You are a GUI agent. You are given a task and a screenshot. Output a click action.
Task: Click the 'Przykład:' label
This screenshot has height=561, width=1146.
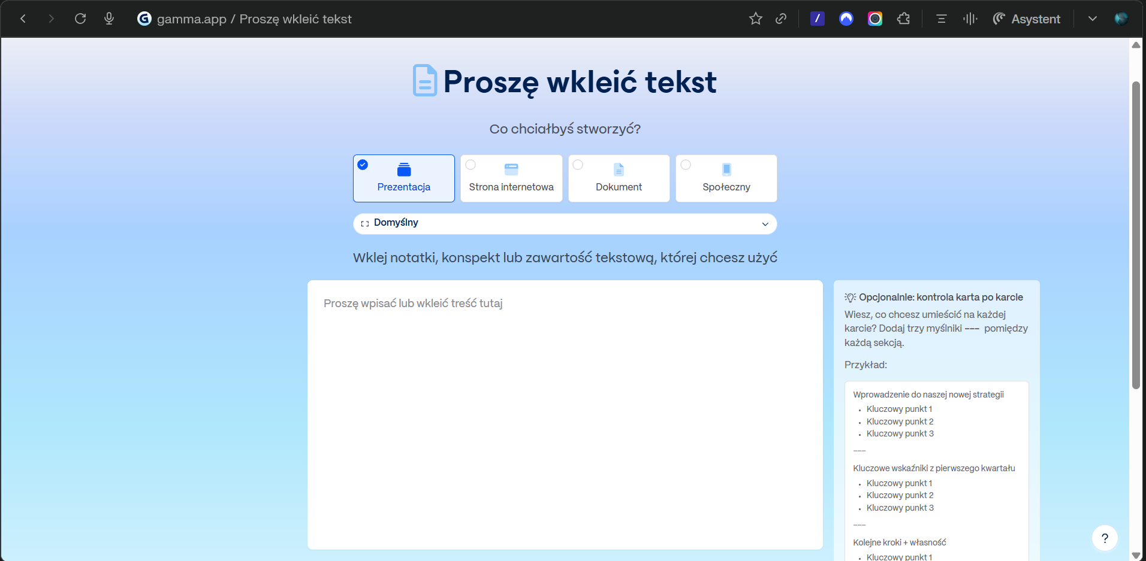click(865, 365)
